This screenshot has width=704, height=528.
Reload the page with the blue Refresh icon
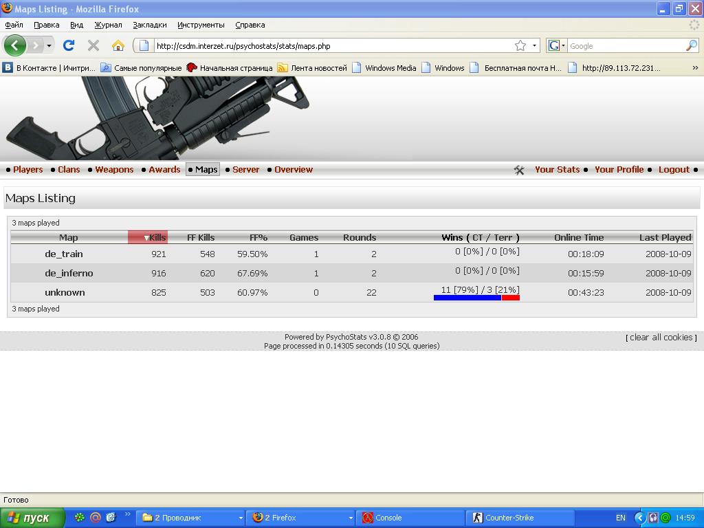click(x=69, y=45)
